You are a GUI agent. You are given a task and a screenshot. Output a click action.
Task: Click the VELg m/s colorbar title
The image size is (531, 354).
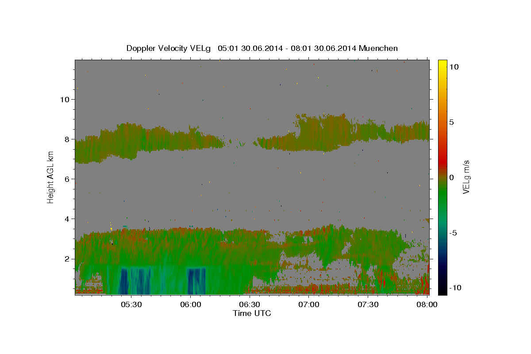466,177
